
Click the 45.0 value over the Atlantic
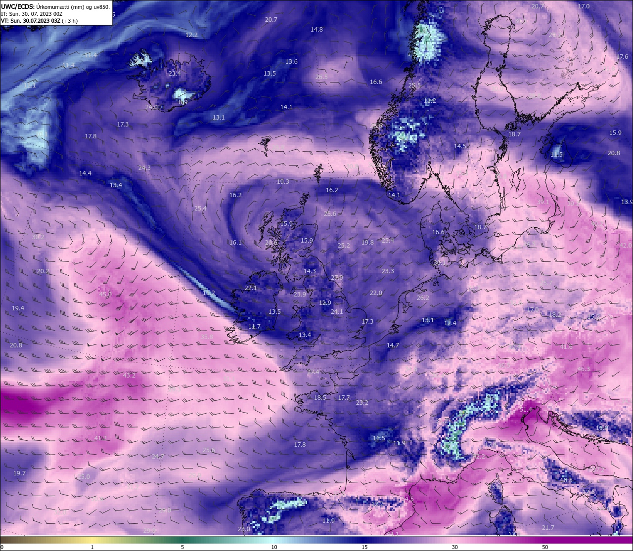pos(105,295)
